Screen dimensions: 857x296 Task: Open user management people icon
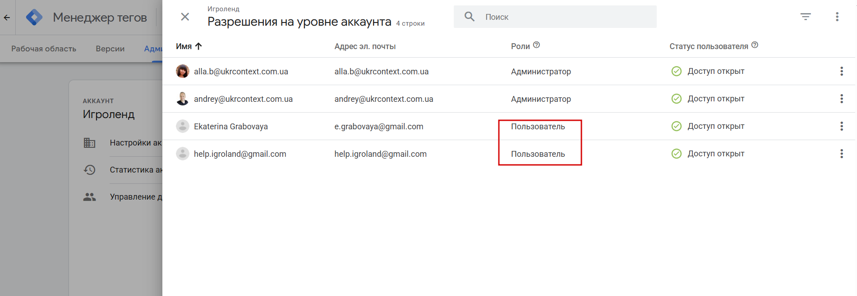point(90,197)
